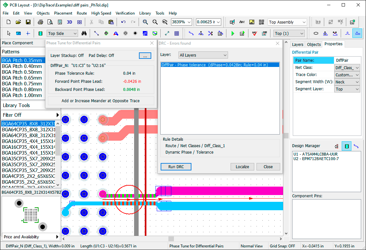Insert a picture with image icon
366x250 pixels.
point(252,22)
